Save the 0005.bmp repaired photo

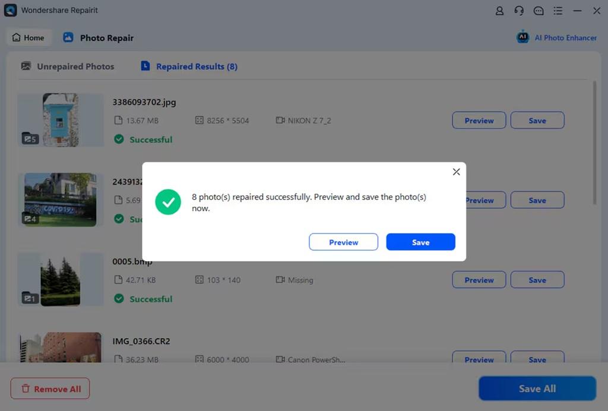537,280
